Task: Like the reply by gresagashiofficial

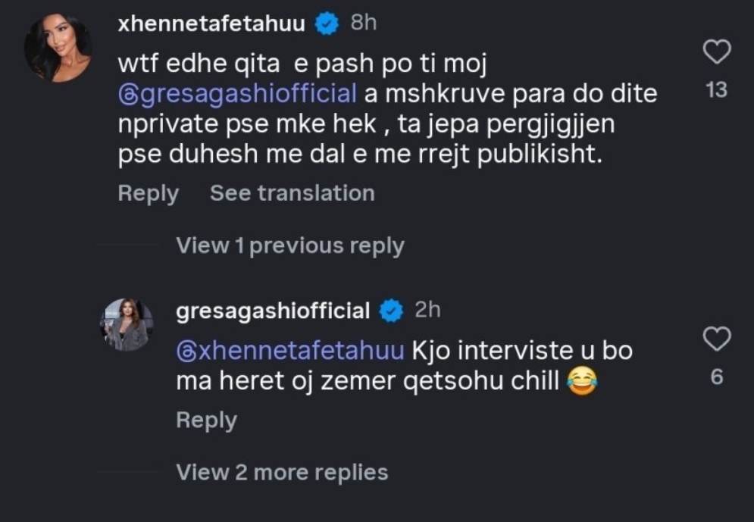Action: (x=716, y=339)
